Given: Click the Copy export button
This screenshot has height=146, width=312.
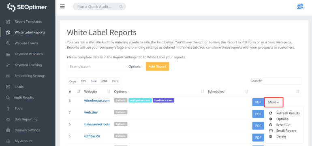Looking at the screenshot, I should pyautogui.click(x=73, y=81).
